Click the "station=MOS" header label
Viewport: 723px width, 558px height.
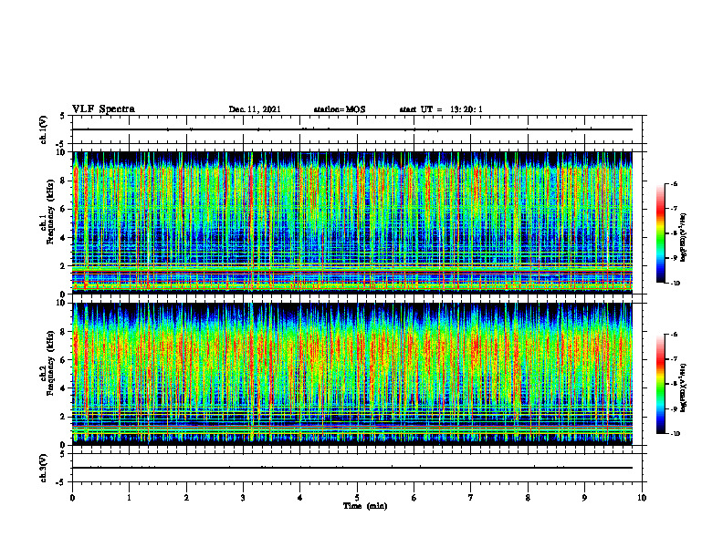[340, 109]
